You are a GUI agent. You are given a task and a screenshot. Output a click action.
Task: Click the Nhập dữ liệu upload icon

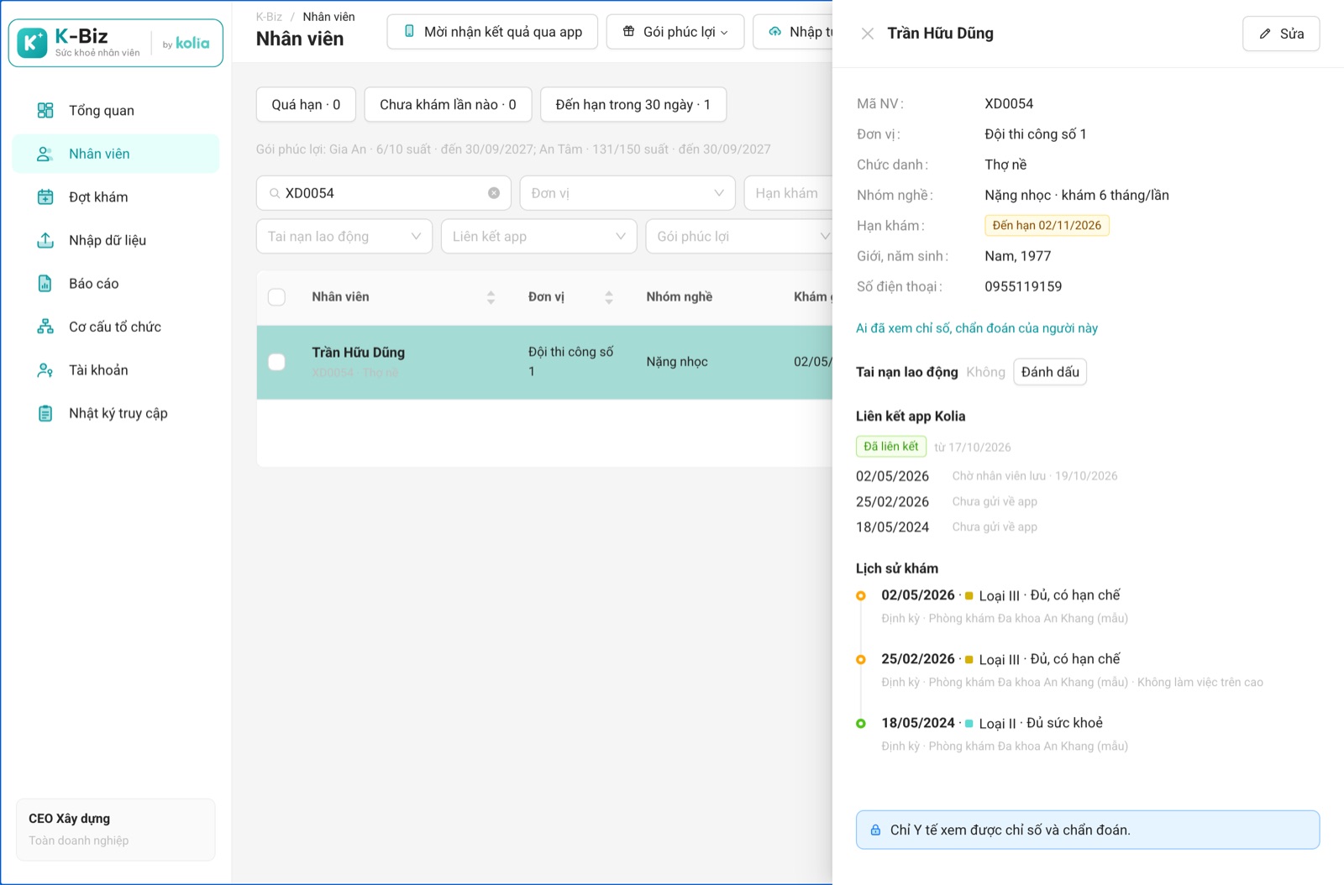pos(45,240)
